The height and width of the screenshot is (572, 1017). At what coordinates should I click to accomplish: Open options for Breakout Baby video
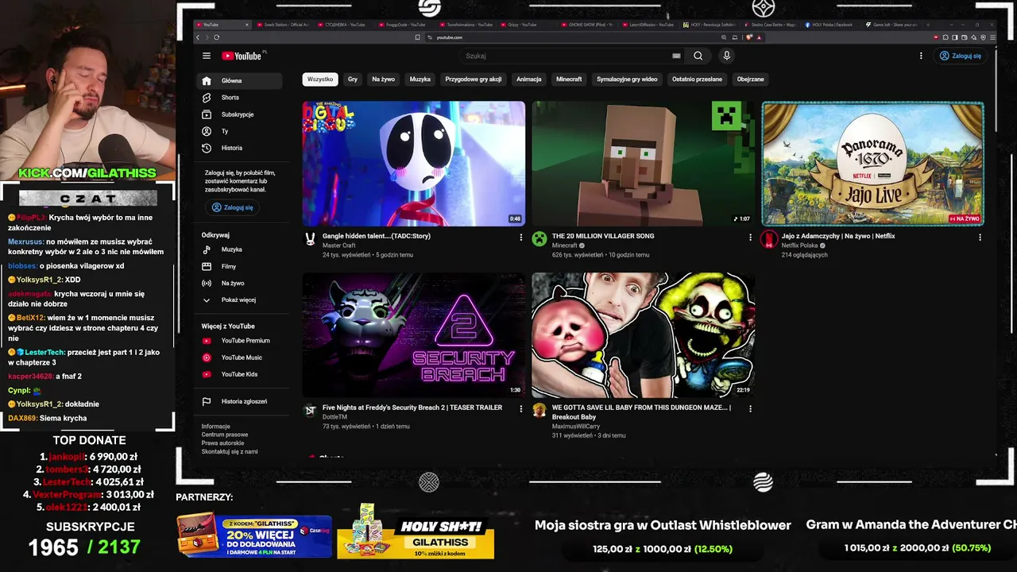(750, 408)
